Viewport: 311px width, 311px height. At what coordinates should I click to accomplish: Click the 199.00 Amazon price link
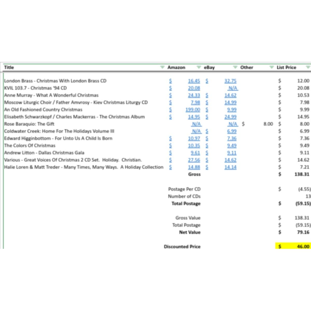click(x=193, y=110)
